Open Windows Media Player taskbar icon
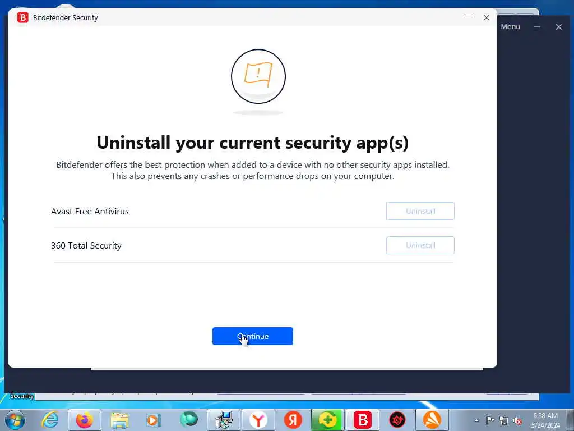Viewport: 574px width, 431px height. (153, 420)
